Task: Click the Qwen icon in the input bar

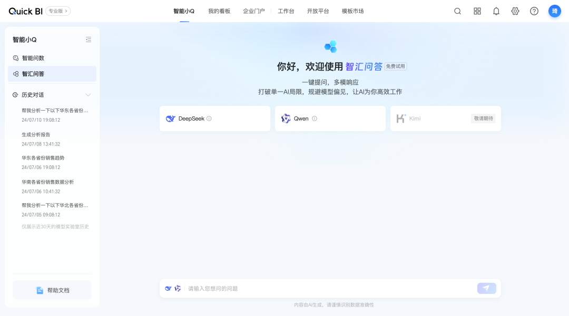Action: [178, 289]
